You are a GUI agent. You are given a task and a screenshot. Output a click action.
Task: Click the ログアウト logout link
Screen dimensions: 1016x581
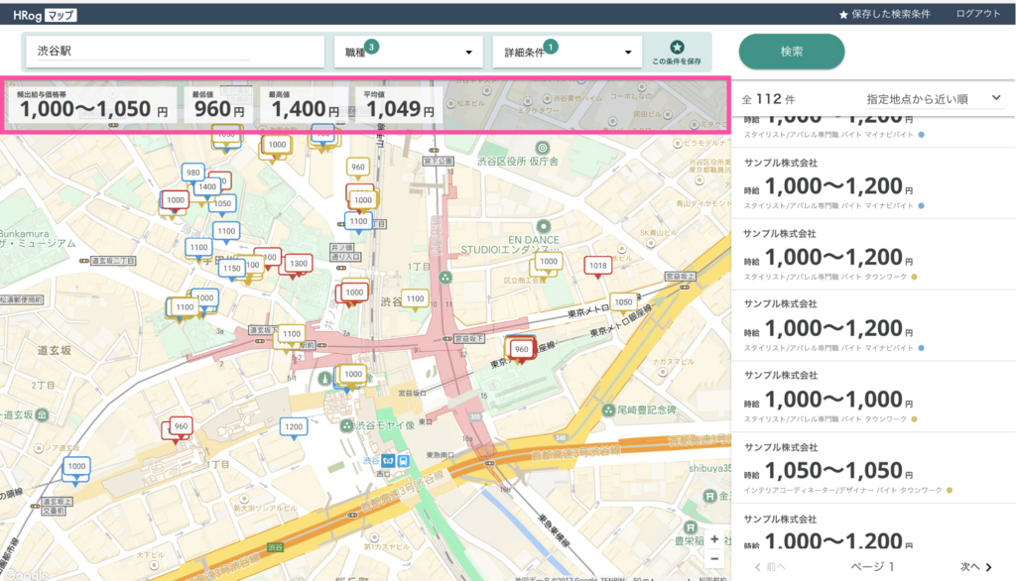[977, 14]
